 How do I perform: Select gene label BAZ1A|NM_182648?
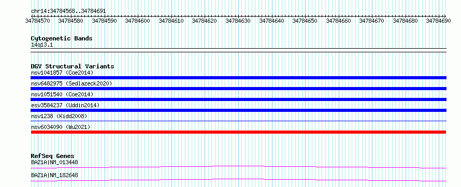(x=54, y=175)
